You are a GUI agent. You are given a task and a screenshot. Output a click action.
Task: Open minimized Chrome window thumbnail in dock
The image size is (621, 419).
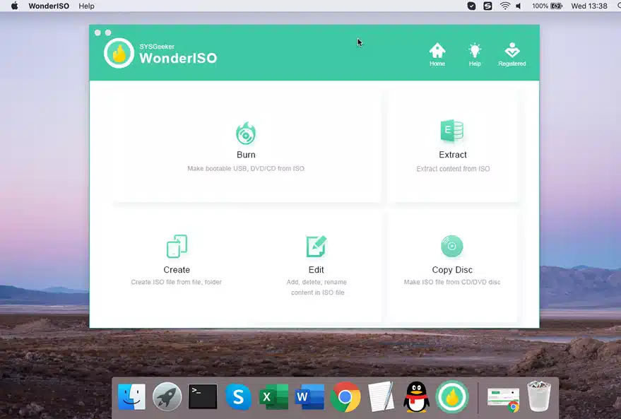[504, 399]
